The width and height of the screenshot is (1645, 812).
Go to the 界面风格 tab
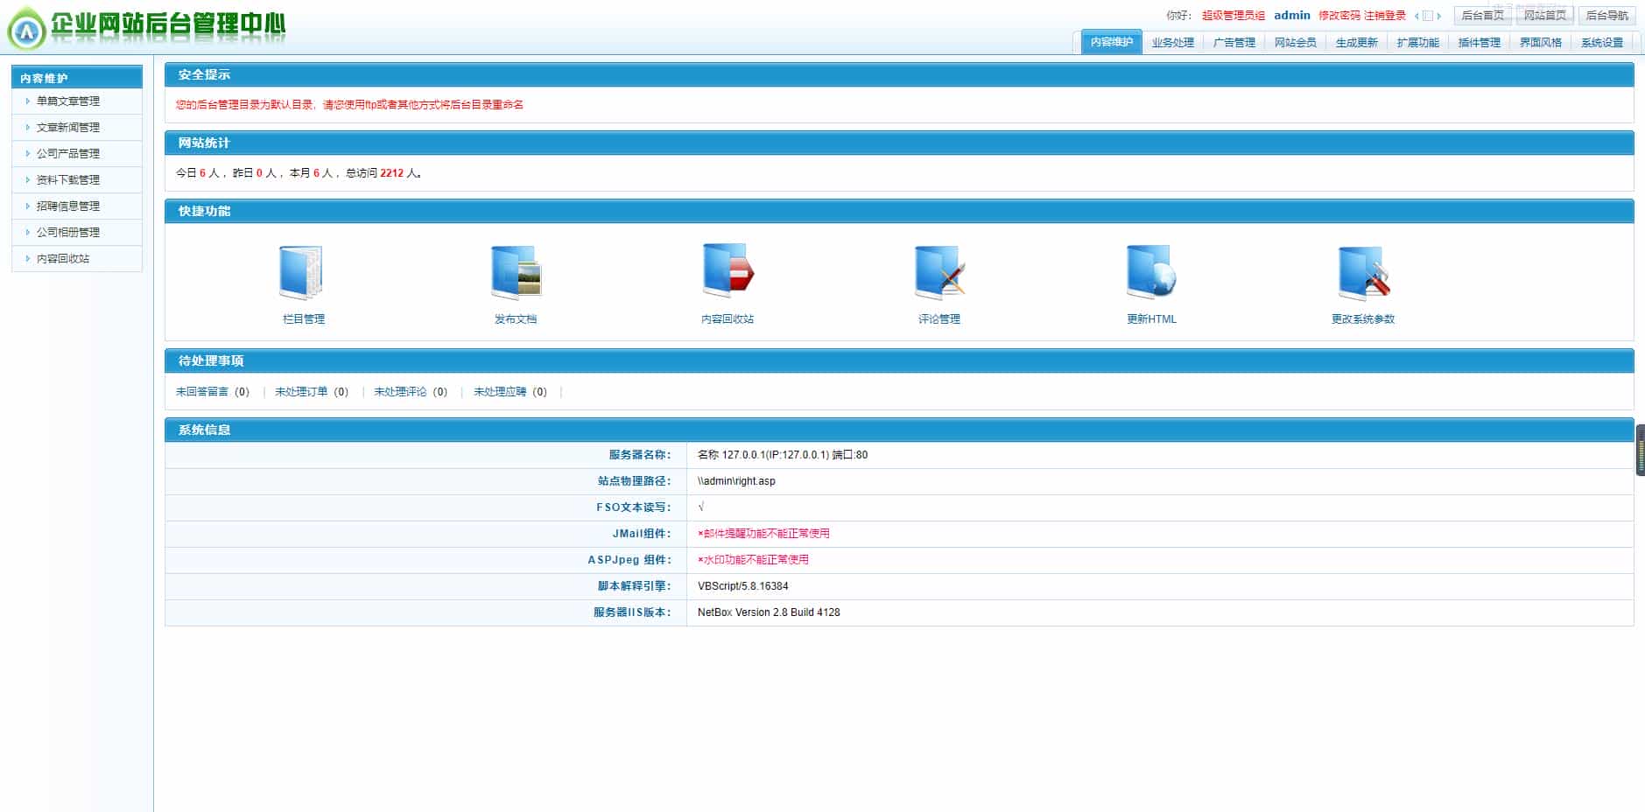click(x=1541, y=42)
